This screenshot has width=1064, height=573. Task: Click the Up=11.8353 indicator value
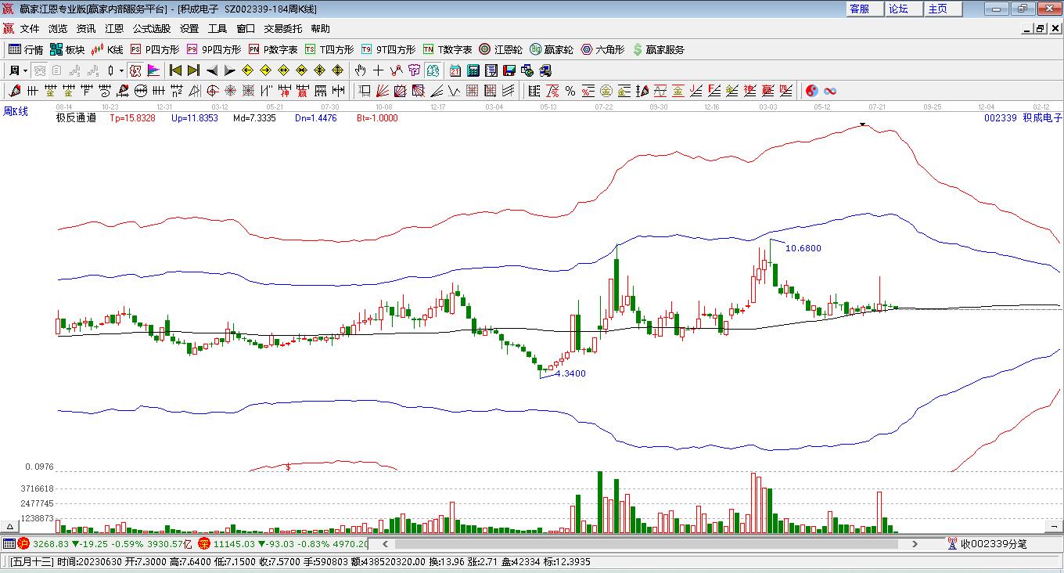tap(194, 118)
